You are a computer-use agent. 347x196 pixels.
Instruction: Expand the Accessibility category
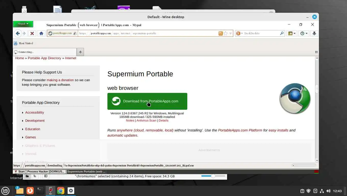(34, 113)
